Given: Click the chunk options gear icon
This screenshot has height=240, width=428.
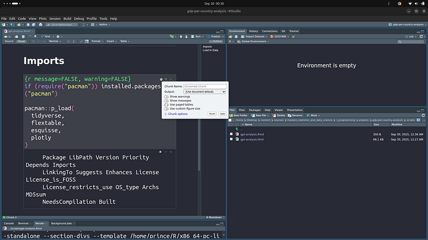Looking at the screenshot, I should (161, 79).
